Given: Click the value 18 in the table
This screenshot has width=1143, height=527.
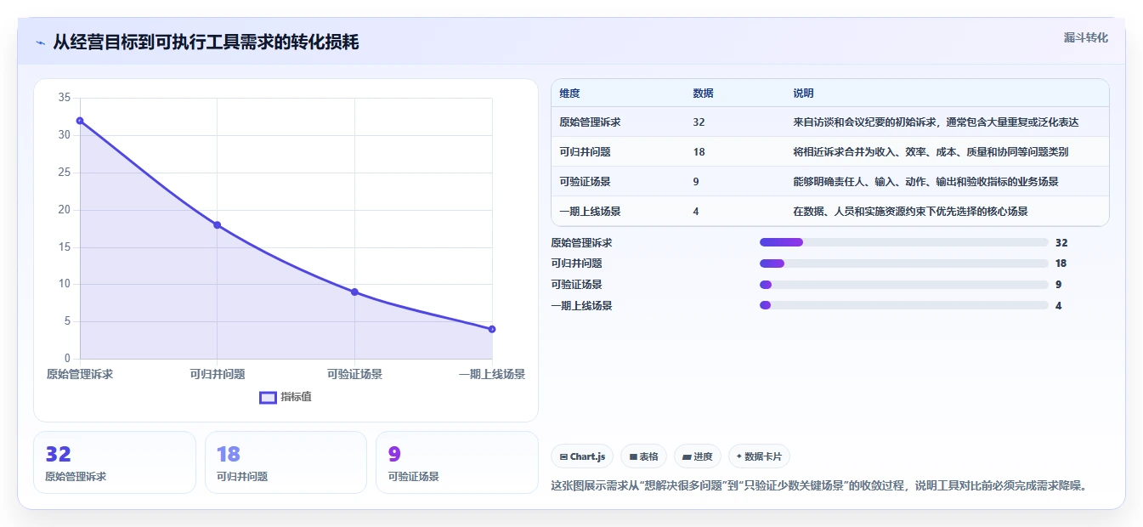Looking at the screenshot, I should [699, 151].
